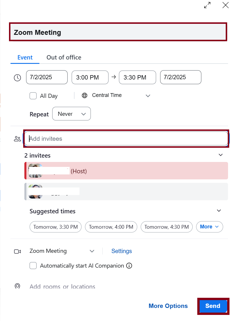The width and height of the screenshot is (235, 321).
Task: Collapse the Suggested times section
Action: (219, 211)
